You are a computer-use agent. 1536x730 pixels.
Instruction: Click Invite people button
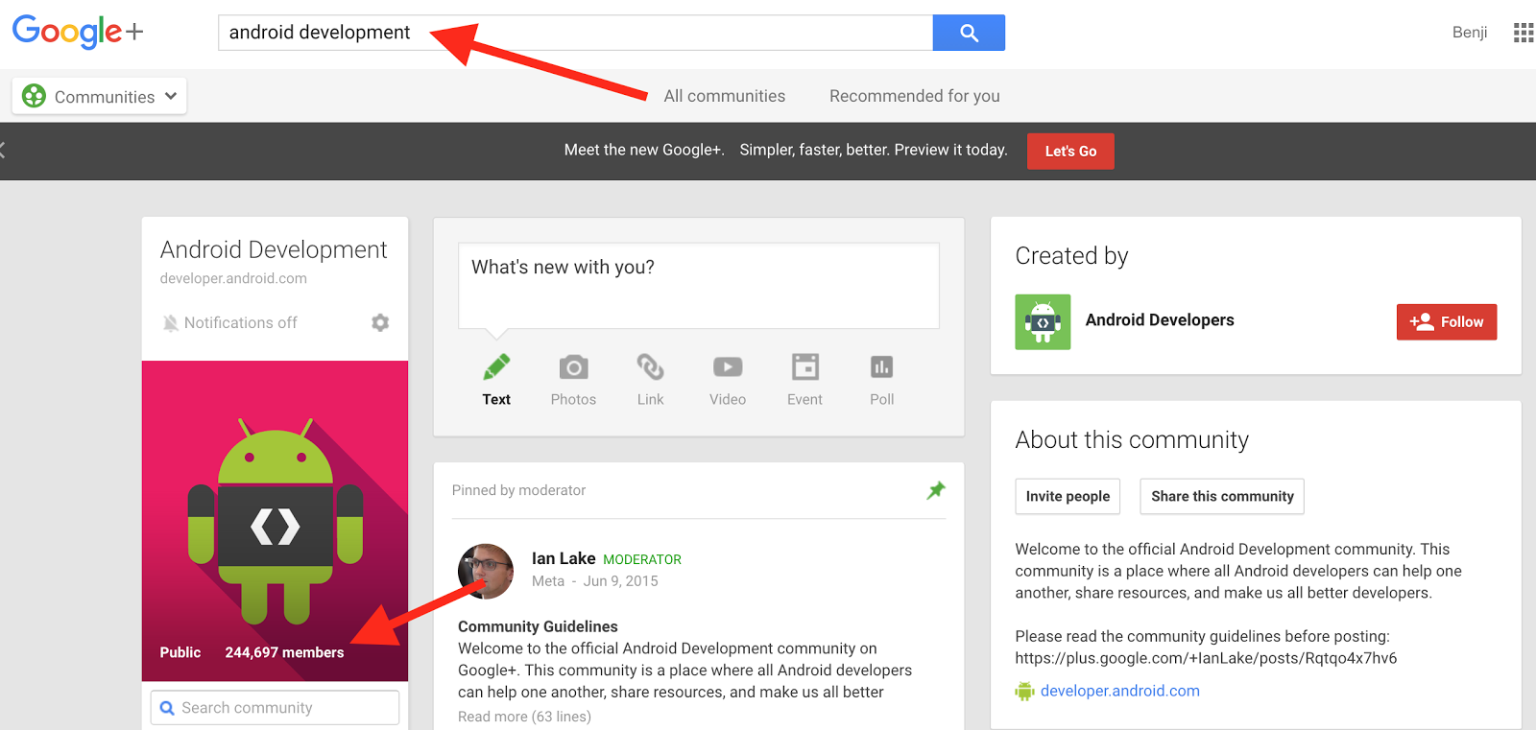1068,496
